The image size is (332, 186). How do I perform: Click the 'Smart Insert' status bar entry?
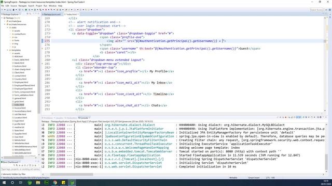[x=254, y=178]
